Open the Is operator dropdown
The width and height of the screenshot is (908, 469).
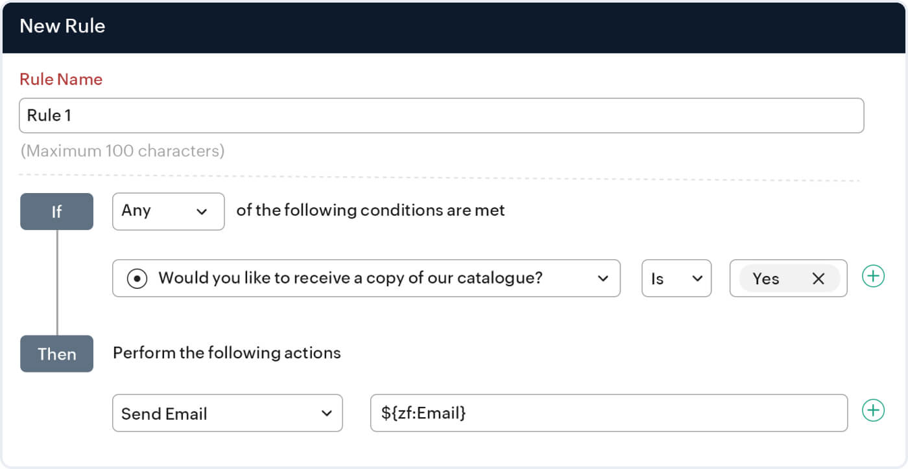[676, 278]
